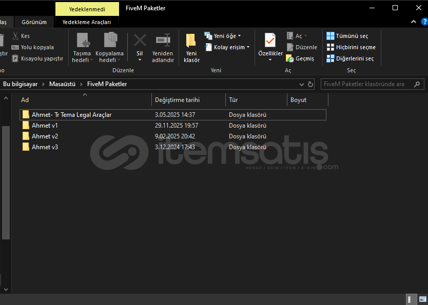
Task: Switch to large icons view in status bar
Action: click(422, 299)
